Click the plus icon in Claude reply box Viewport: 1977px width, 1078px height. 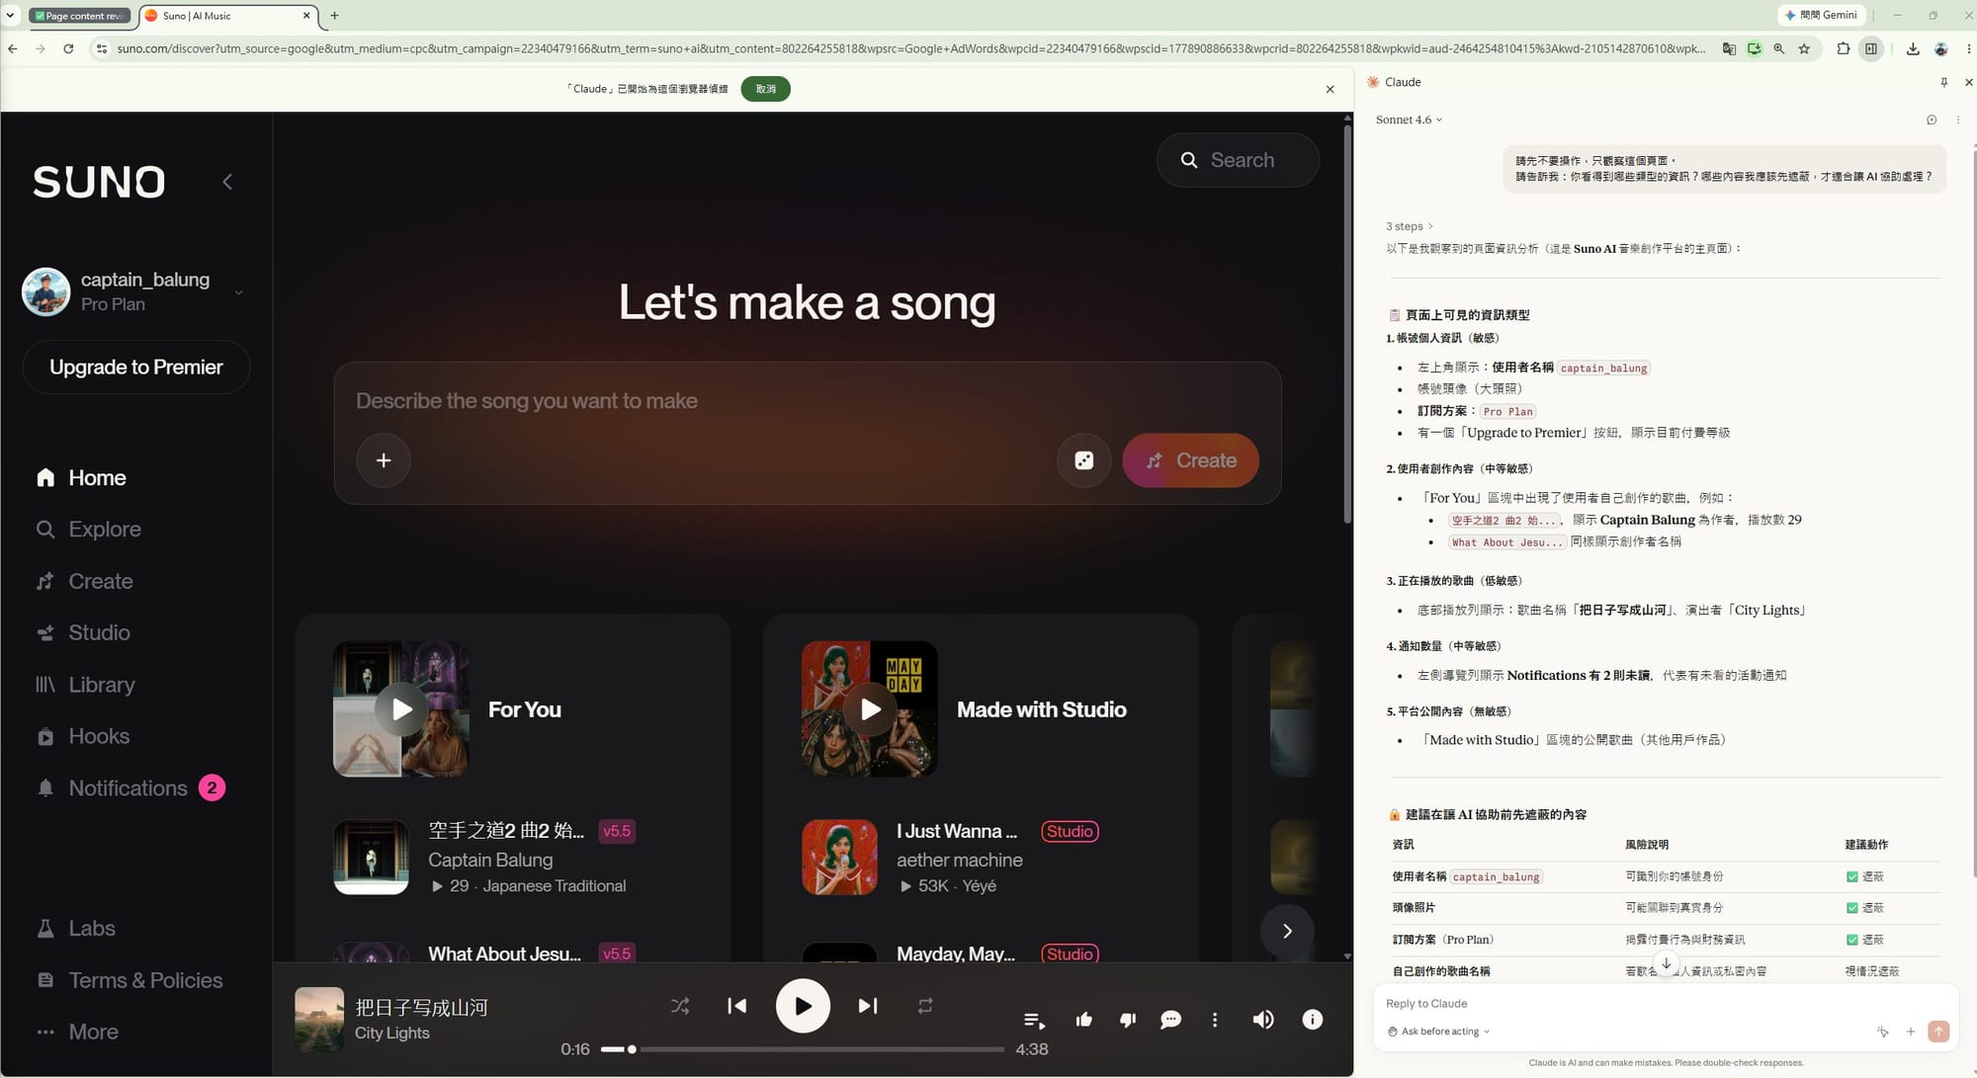[1911, 1031]
